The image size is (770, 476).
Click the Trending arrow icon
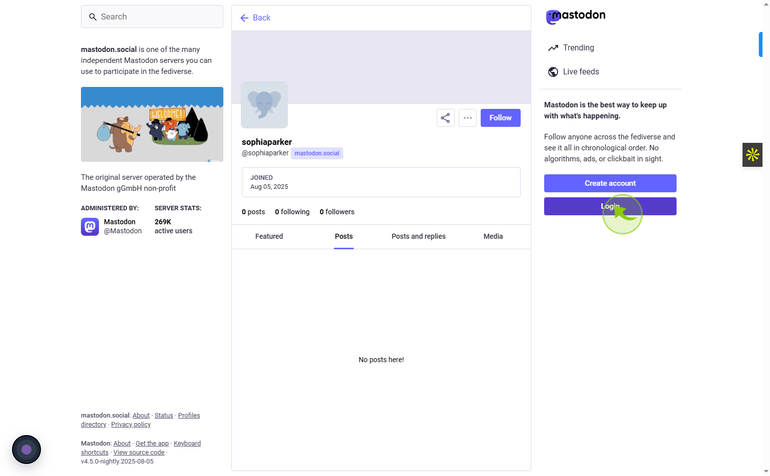pos(553,48)
